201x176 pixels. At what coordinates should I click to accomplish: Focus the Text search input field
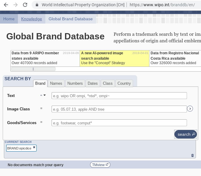(119, 96)
